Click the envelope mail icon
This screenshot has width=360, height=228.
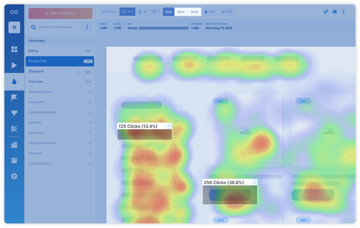tap(335, 12)
